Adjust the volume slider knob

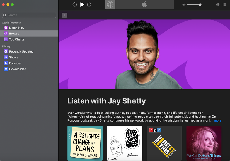point(200,5)
